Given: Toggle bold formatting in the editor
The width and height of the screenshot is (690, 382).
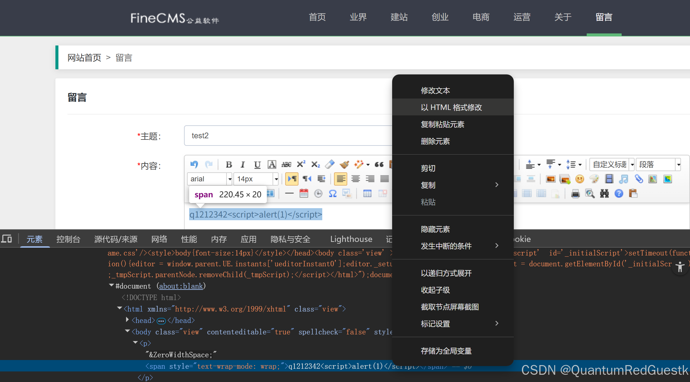Looking at the screenshot, I should tap(229, 164).
